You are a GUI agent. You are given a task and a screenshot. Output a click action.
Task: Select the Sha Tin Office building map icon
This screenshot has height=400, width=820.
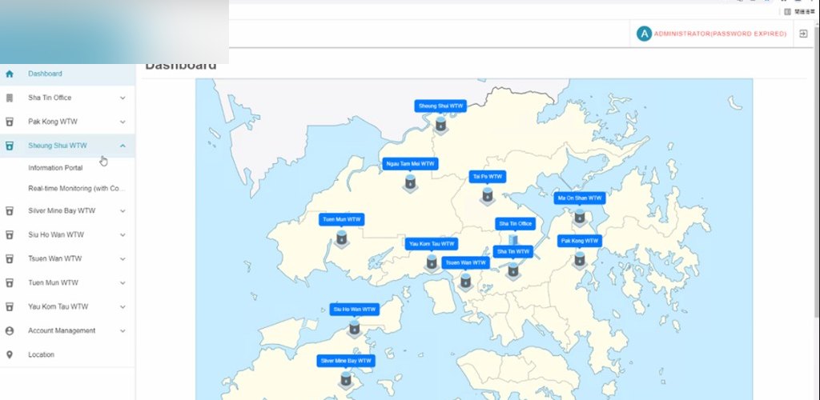tap(513, 240)
